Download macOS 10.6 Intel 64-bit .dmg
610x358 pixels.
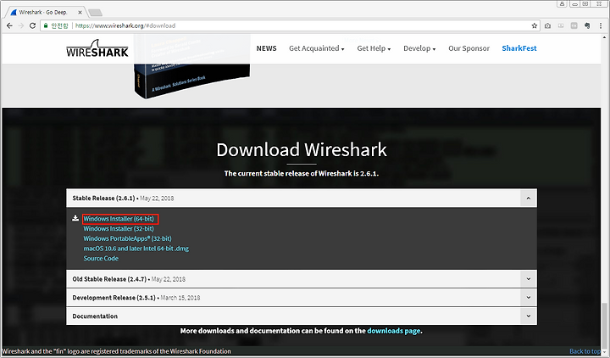click(x=136, y=249)
